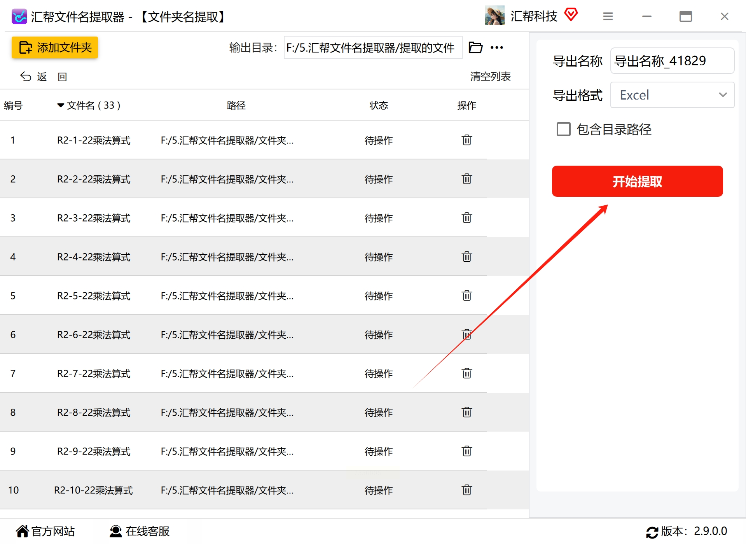Remove R2-9-22乘法算式 using trash icon

pyautogui.click(x=466, y=451)
